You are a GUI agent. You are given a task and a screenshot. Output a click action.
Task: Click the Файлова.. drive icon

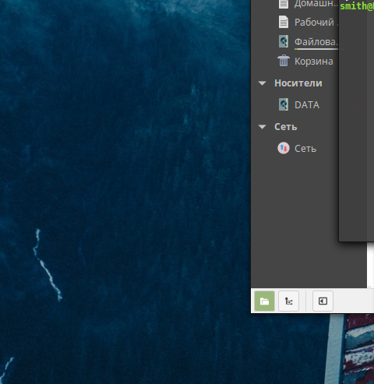284,41
